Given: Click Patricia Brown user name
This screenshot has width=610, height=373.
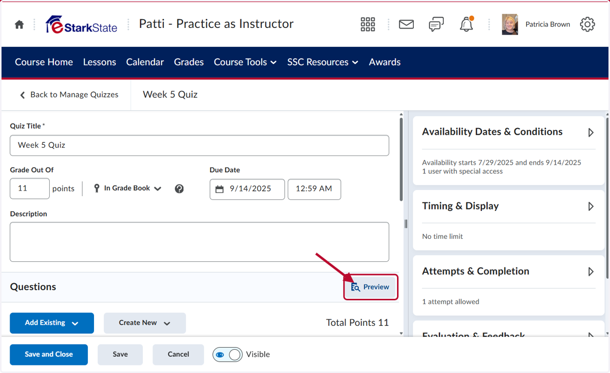Looking at the screenshot, I should click(547, 24).
